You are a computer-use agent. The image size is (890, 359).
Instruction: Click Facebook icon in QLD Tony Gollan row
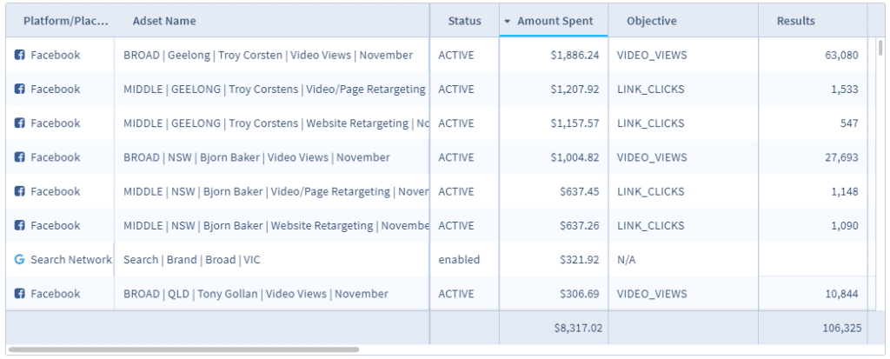coord(20,294)
